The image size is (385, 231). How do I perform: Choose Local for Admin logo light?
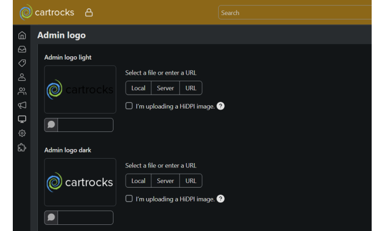[x=138, y=88]
